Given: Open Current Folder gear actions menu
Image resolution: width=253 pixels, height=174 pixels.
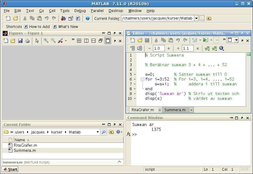Looking at the screenshot, I should click(119, 132).
